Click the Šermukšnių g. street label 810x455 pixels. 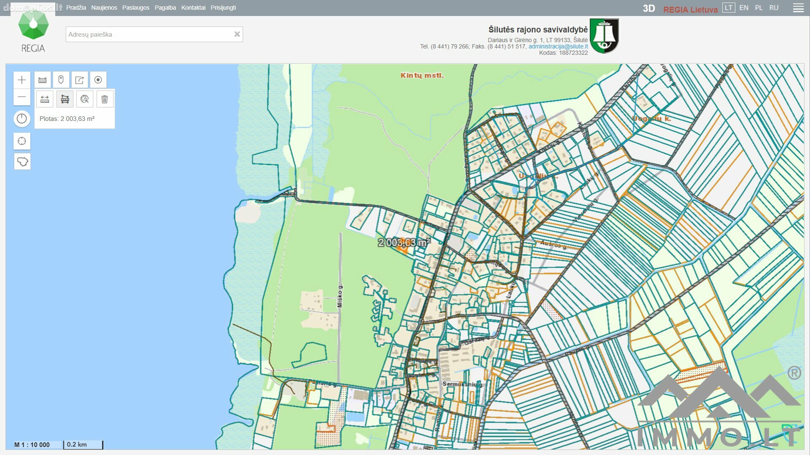click(463, 384)
